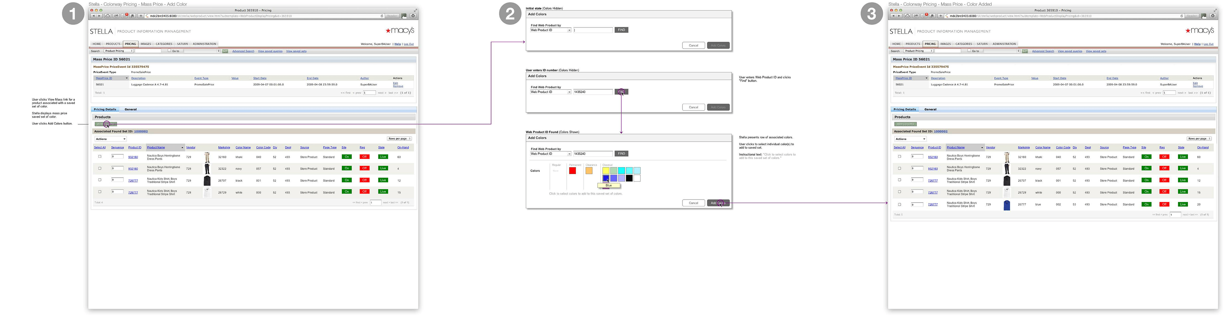This screenshot has width=1224, height=316.
Task: Pick the red Permanent color swatch
Action: [x=572, y=171]
